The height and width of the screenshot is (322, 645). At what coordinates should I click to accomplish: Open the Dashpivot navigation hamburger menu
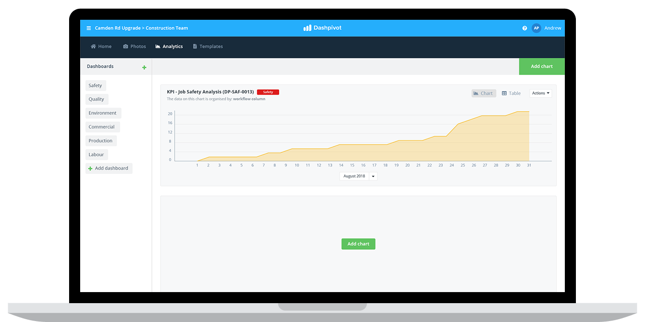click(88, 28)
